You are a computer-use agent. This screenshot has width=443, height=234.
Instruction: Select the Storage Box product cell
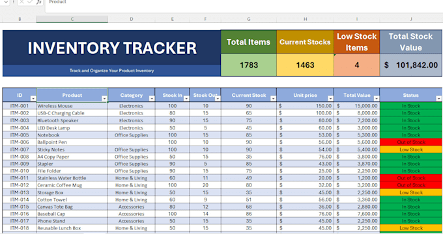72,192
